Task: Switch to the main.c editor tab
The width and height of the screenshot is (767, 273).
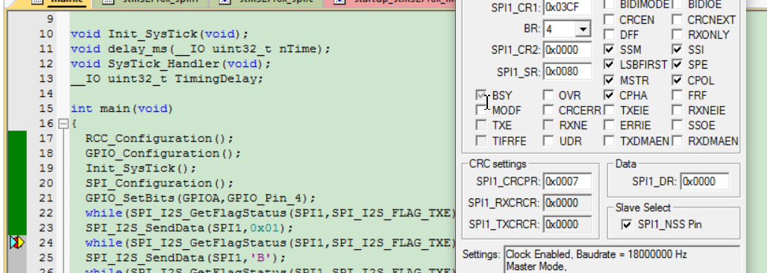Action: pyautogui.click(x=63, y=2)
